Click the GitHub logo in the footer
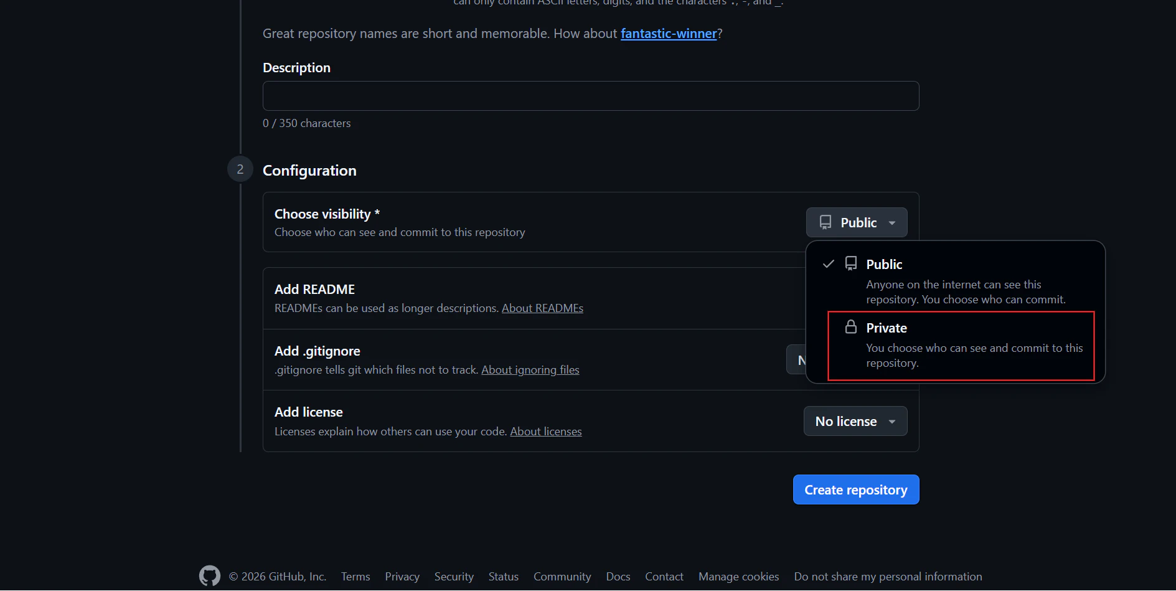This screenshot has height=591, width=1176. 210,576
